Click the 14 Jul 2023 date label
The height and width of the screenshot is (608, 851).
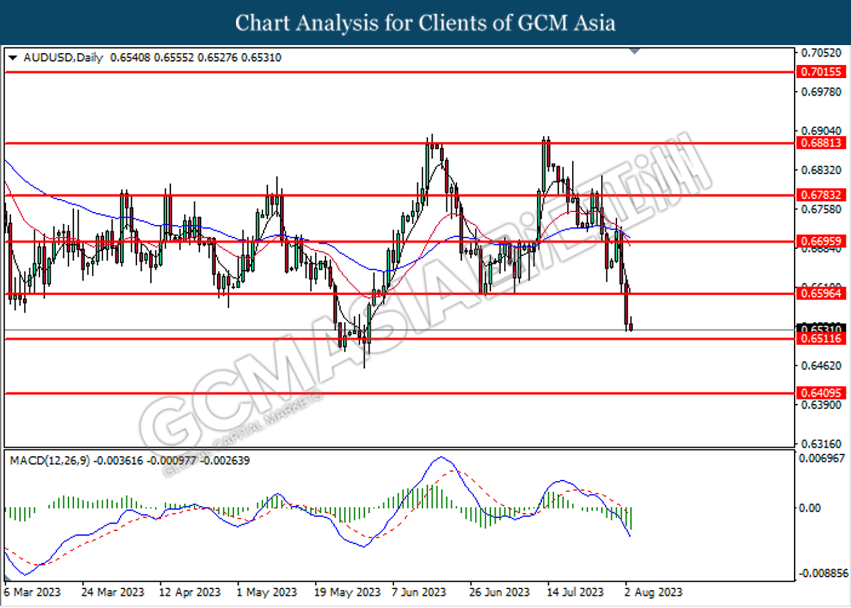click(x=575, y=592)
